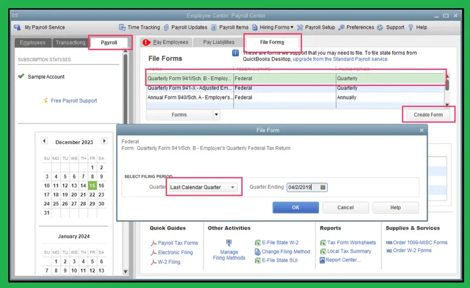Image resolution: width=470 pixels, height=288 pixels.
Task: Click the Quarter Ending date field
Action: (302, 187)
